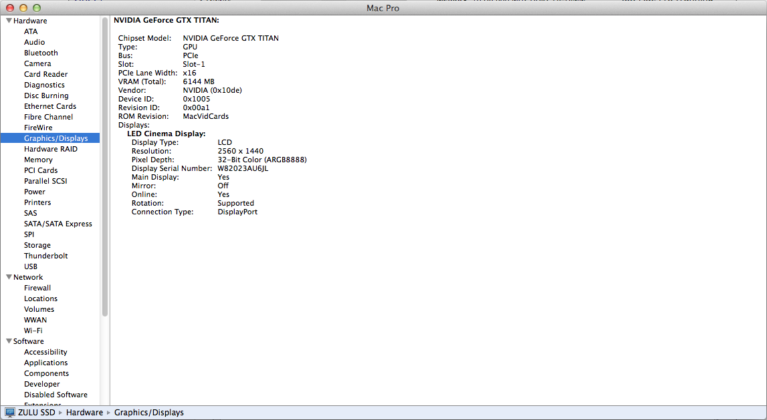Click the Device ID value 0x1005
This screenshot has height=420, width=767.
point(197,99)
